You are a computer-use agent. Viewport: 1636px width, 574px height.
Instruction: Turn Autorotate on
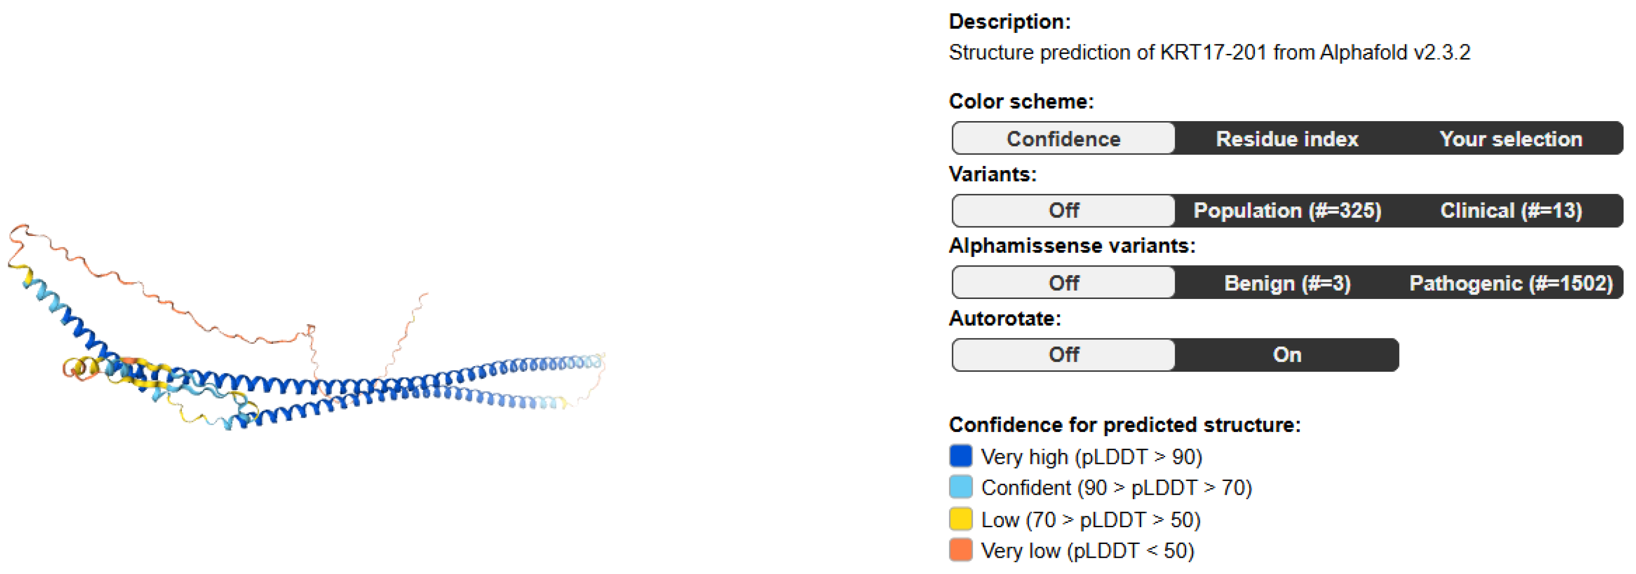tap(1287, 355)
